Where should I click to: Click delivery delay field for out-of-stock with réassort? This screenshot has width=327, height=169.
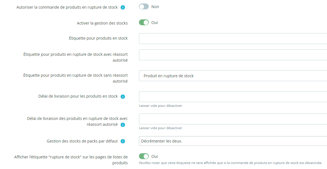tap(233, 119)
